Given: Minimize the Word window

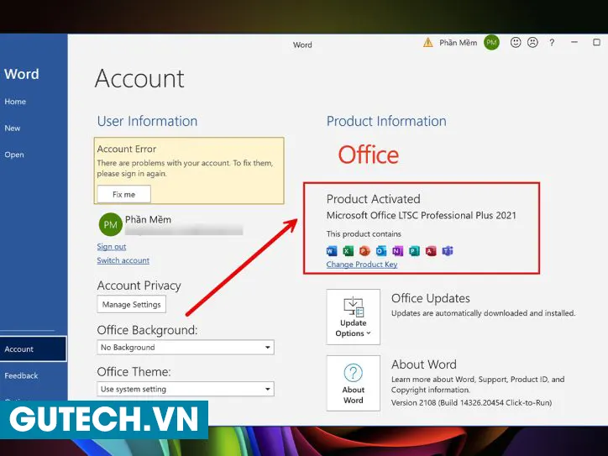Looking at the screenshot, I should [x=574, y=42].
